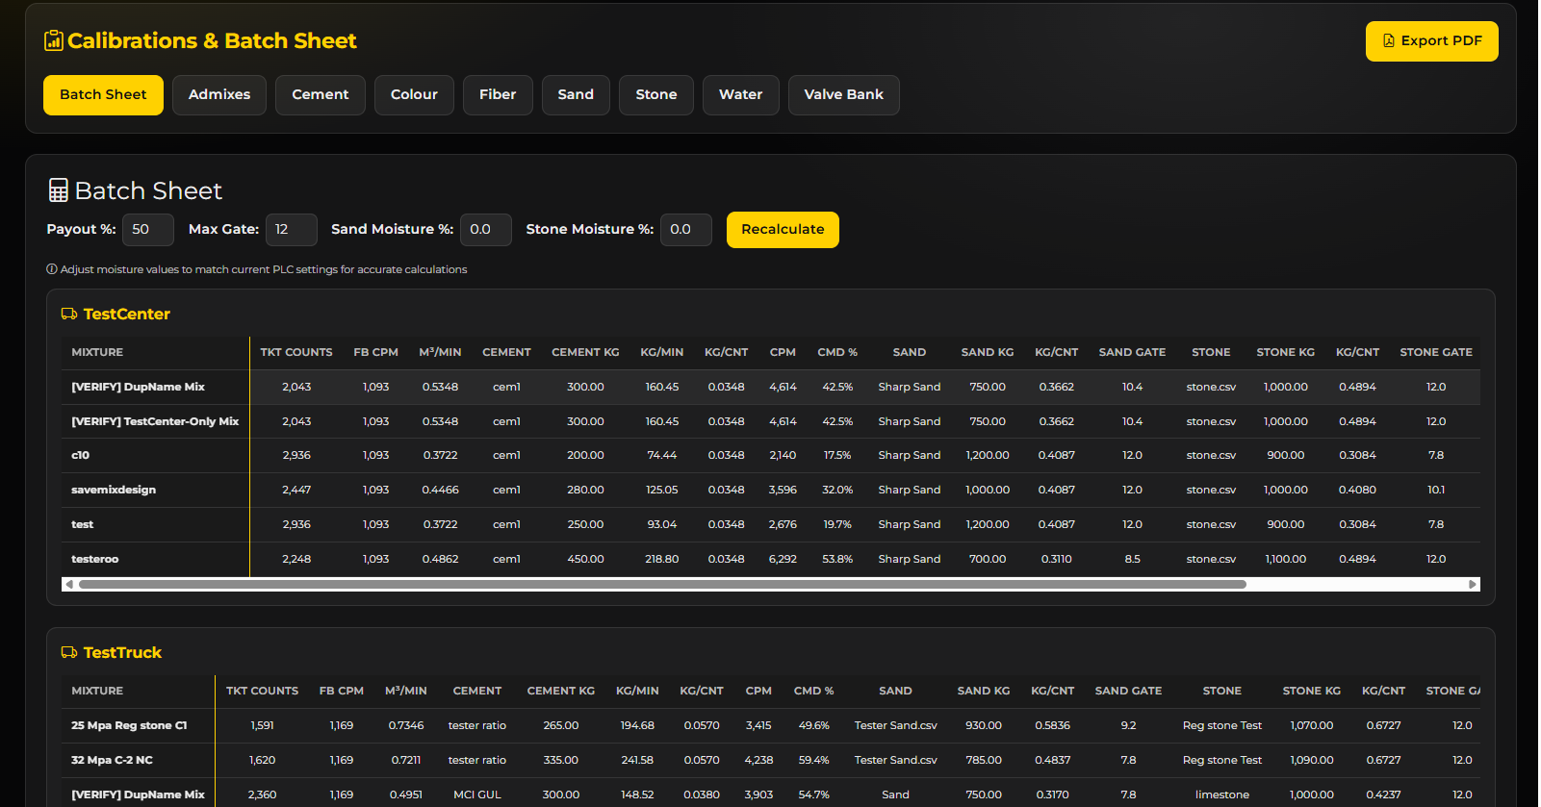Click the '53.8%' CMD value for testeroo

837,559
